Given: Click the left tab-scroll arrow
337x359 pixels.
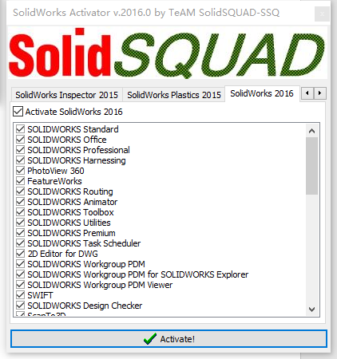Looking at the screenshot, I should [x=307, y=93].
